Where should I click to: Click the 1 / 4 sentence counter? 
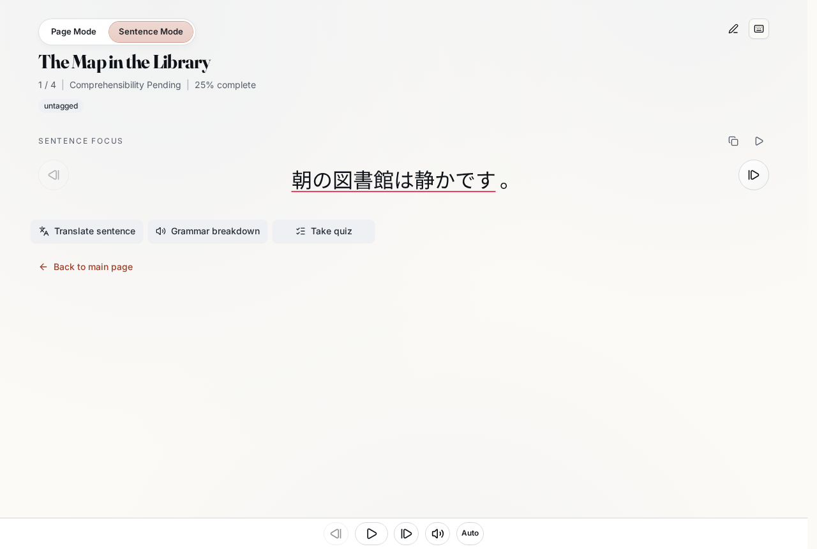point(47,85)
